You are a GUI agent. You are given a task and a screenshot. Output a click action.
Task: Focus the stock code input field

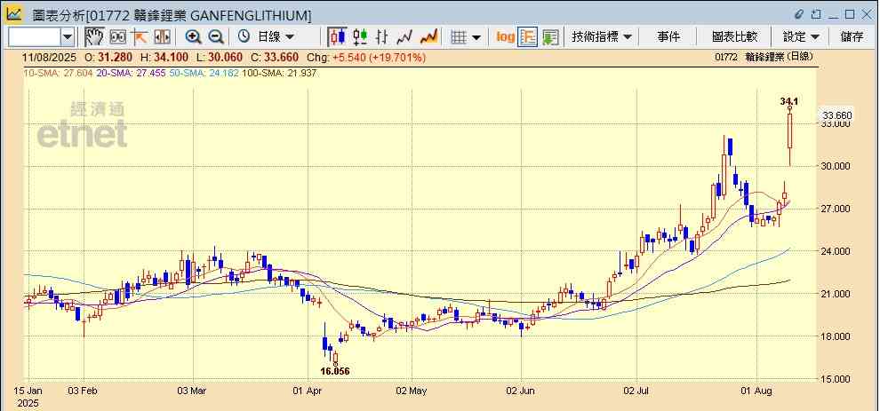(x=35, y=37)
